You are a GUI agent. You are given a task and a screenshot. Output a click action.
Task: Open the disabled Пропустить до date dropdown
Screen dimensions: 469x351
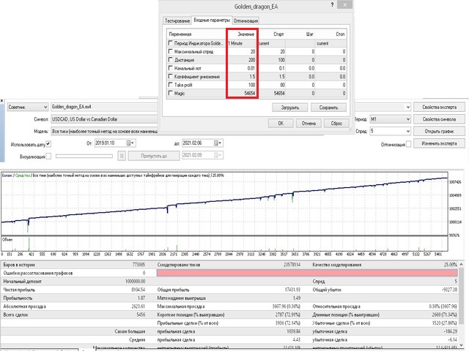coord(218,155)
